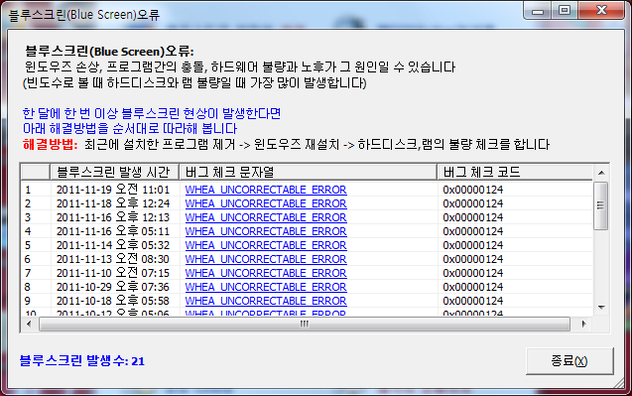Click code 0x00000124 in row 5
Screen dimensions: 632x396
click(473, 245)
